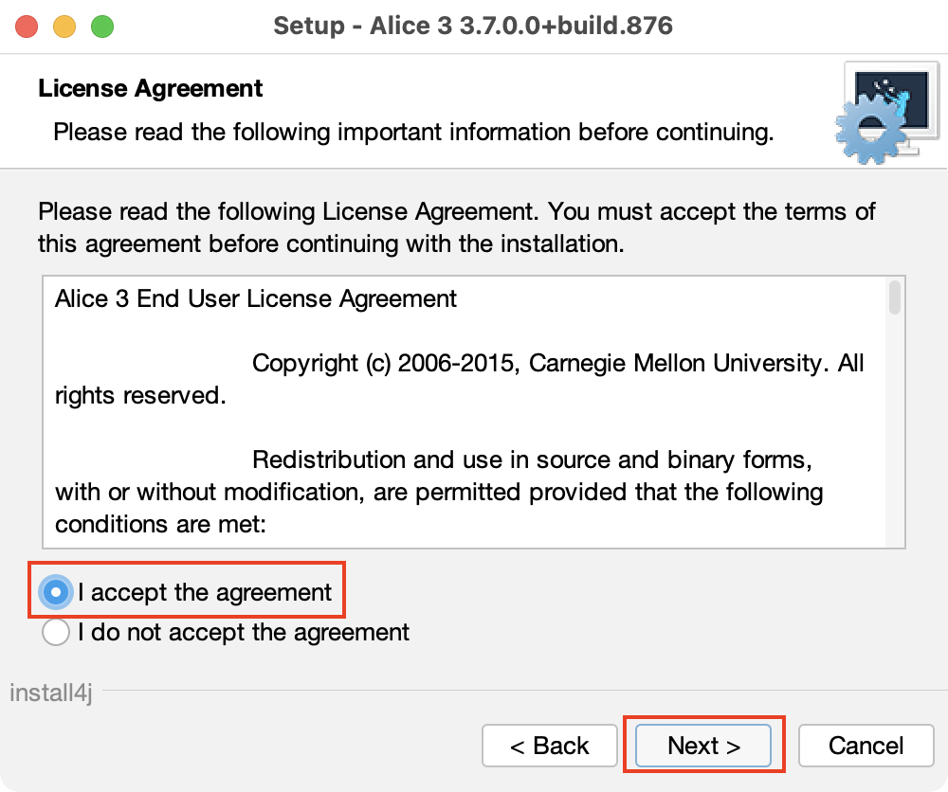Click the "Please read the following important information" subtitle
Image resolution: width=948 pixels, height=792 pixels.
413,132
